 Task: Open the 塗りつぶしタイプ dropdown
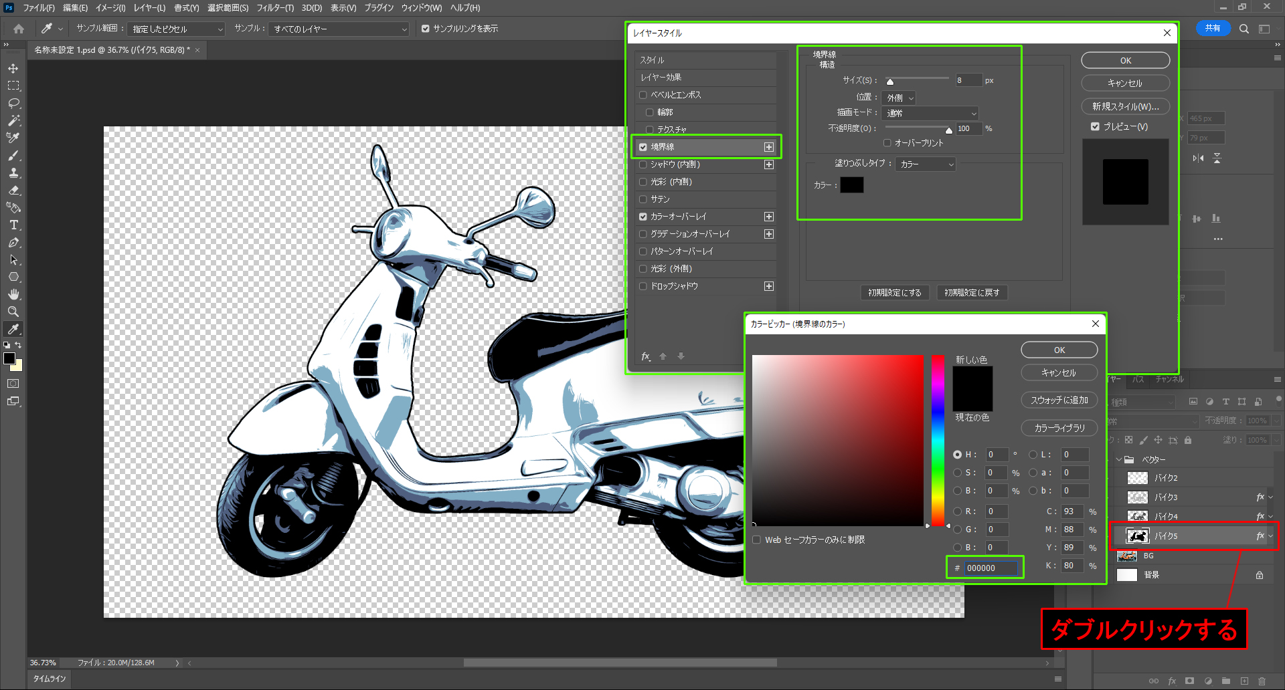click(x=926, y=164)
